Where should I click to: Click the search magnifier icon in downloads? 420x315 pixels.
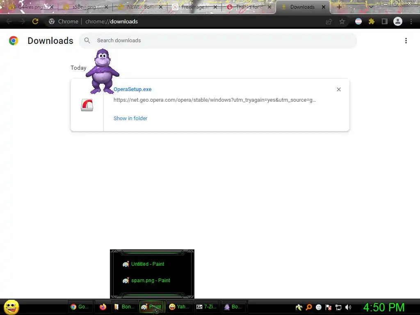coord(87,41)
